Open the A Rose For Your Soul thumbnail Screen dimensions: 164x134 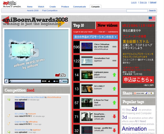click(87, 103)
